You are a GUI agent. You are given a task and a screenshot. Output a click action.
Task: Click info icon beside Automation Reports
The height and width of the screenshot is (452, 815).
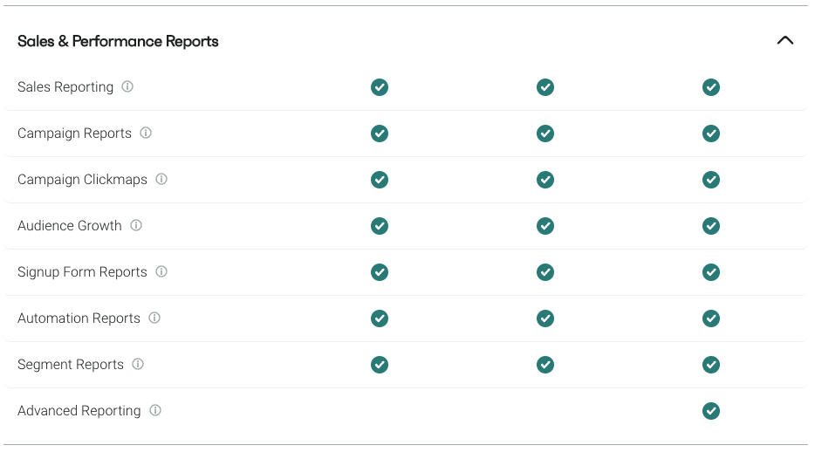click(154, 318)
